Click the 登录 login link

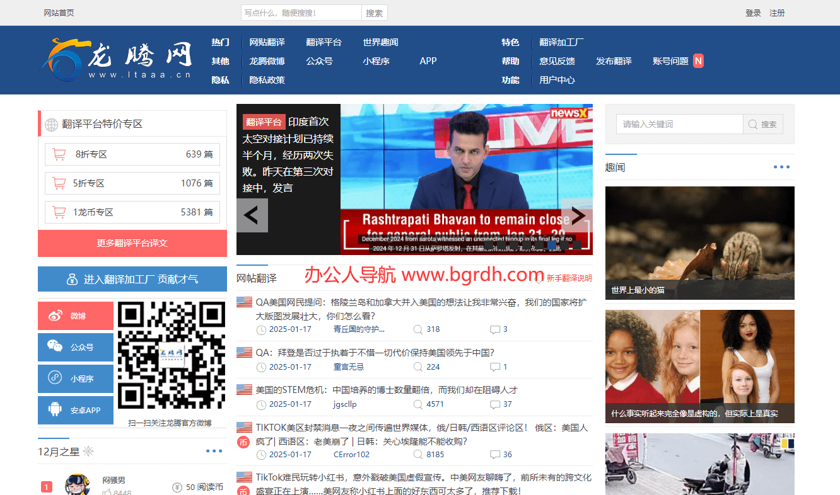point(753,13)
